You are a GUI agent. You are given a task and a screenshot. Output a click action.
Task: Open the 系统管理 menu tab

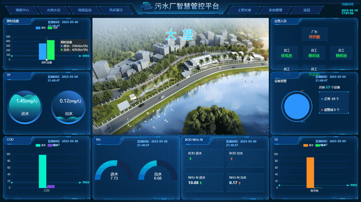tap(275, 10)
